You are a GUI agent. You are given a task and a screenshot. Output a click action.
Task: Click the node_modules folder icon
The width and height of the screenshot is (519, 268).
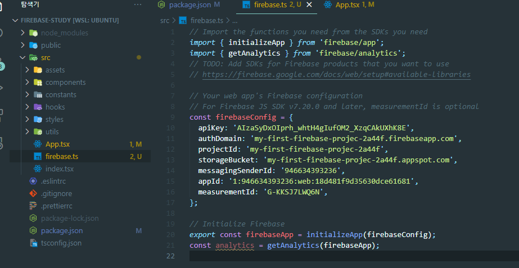point(33,33)
